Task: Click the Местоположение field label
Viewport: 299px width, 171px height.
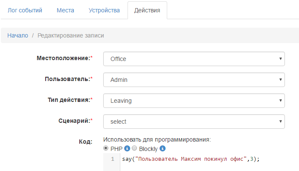Action: (x=68, y=58)
